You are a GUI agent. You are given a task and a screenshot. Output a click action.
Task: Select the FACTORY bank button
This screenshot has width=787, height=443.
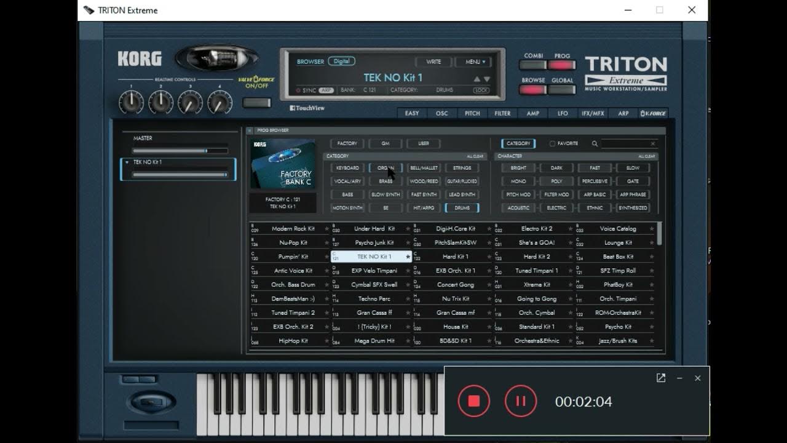tap(347, 143)
